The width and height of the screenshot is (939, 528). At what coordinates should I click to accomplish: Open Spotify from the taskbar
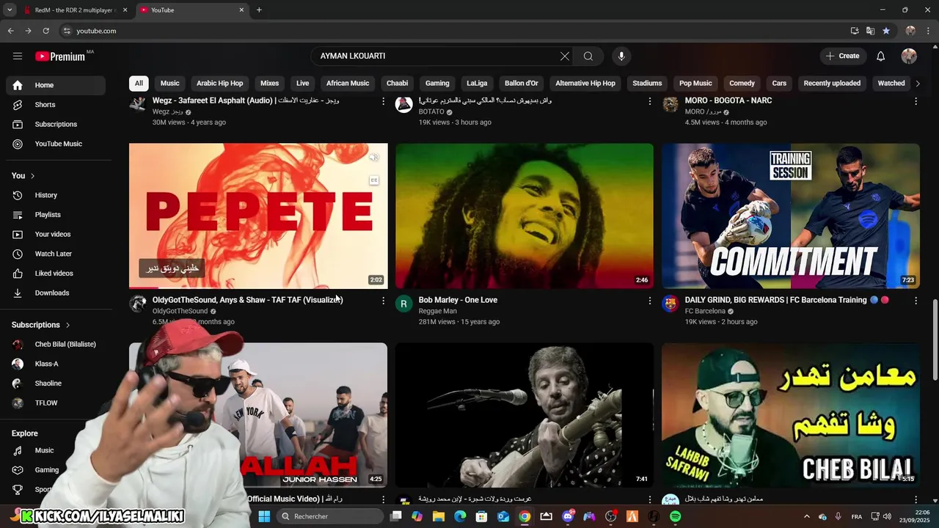coord(675,516)
